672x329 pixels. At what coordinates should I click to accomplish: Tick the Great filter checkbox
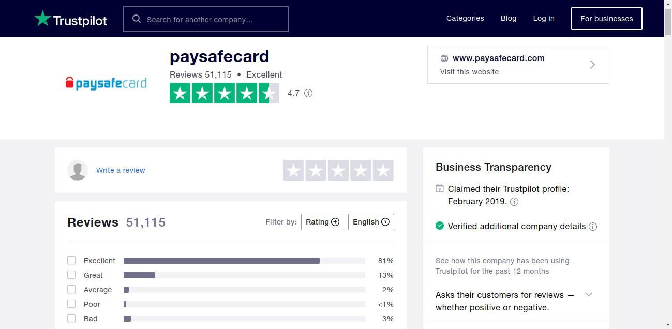(71, 275)
